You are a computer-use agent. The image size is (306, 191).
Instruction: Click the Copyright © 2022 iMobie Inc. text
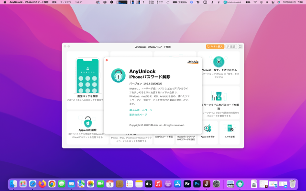click(x=157, y=125)
